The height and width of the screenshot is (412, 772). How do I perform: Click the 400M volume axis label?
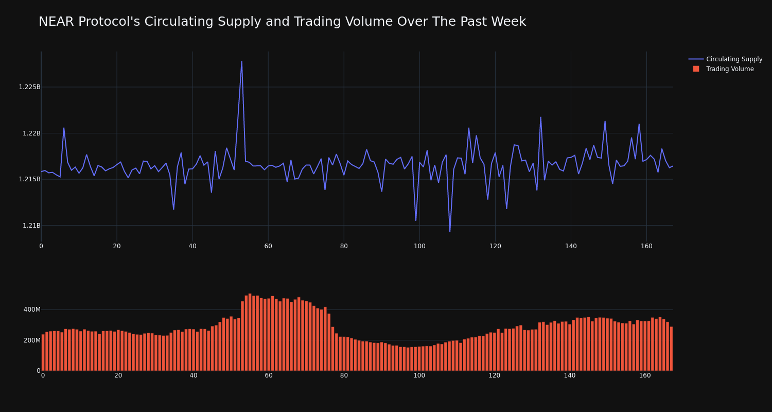click(x=31, y=310)
